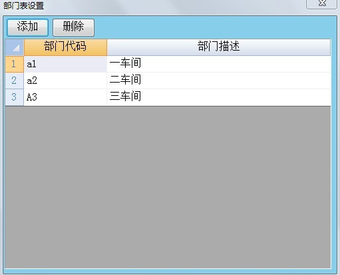340x275 pixels.
Task: Click empty gray grid area
Action: click(168, 187)
